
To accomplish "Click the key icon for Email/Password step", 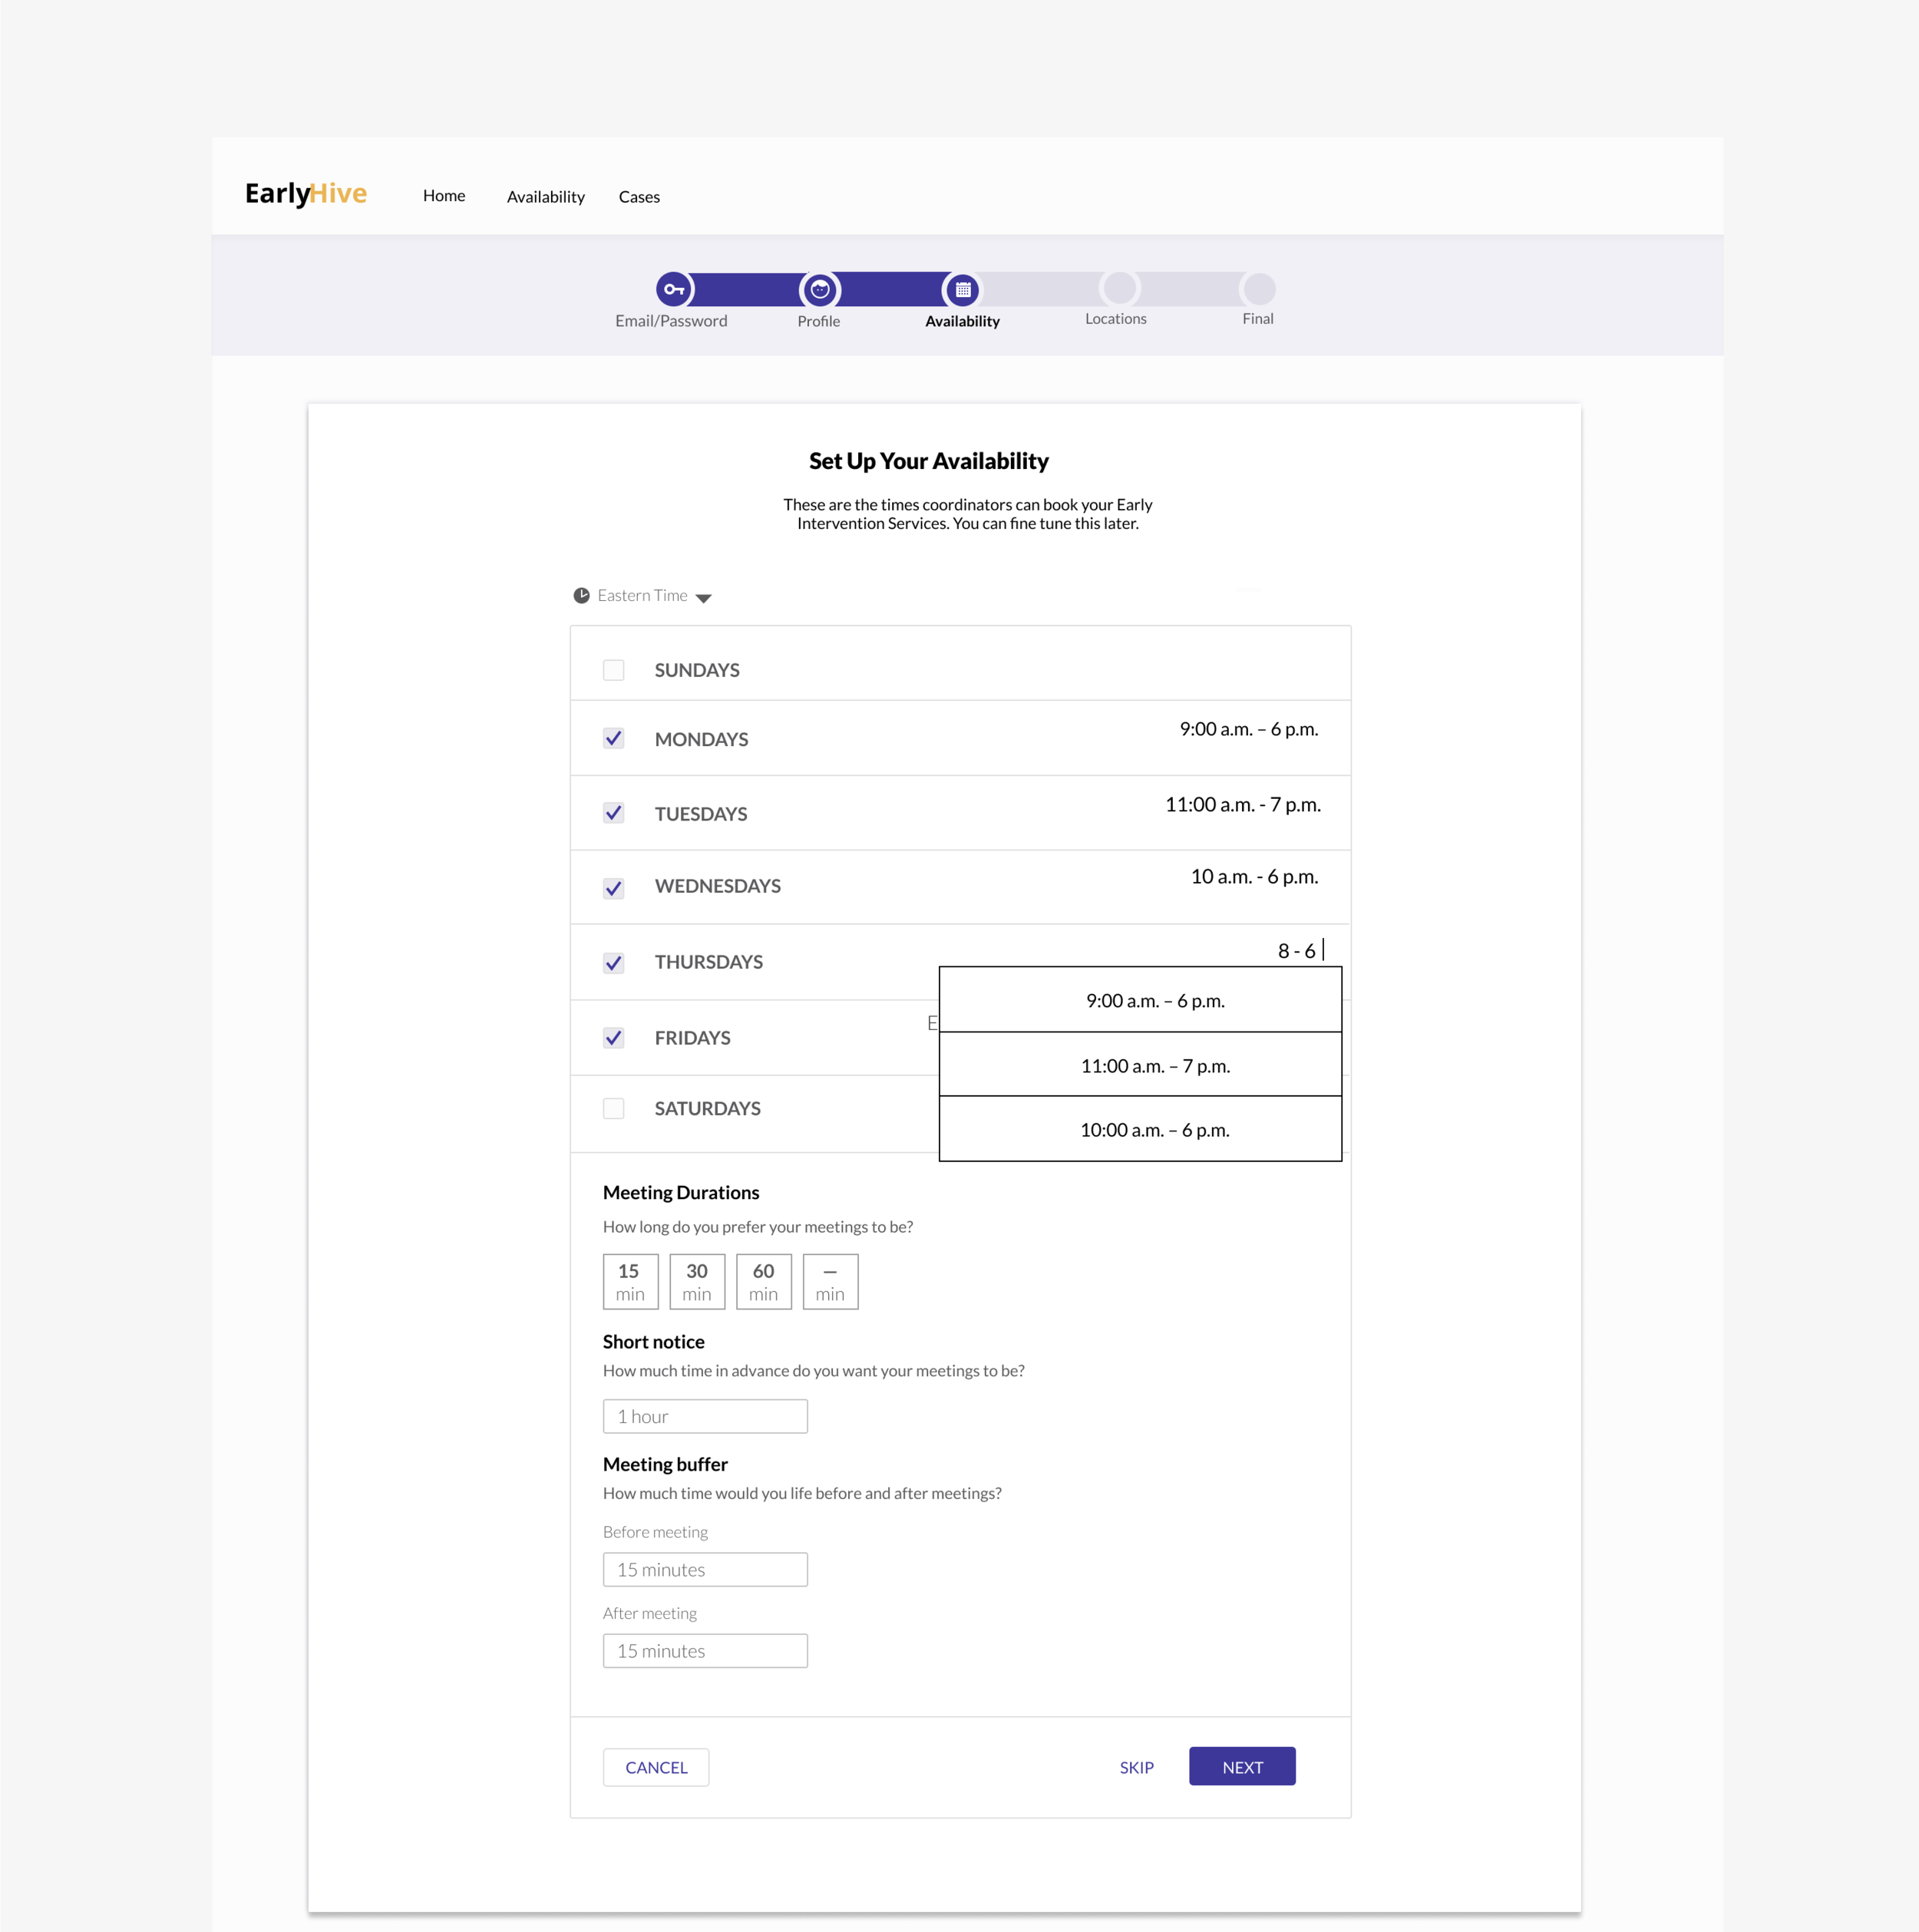I will point(675,290).
